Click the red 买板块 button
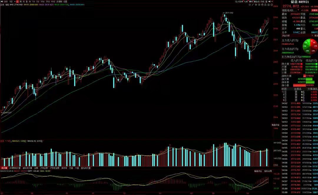318x195 pixels. (314, 10)
